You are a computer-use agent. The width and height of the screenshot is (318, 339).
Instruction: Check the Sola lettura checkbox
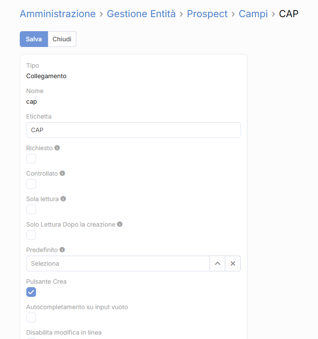(31, 209)
